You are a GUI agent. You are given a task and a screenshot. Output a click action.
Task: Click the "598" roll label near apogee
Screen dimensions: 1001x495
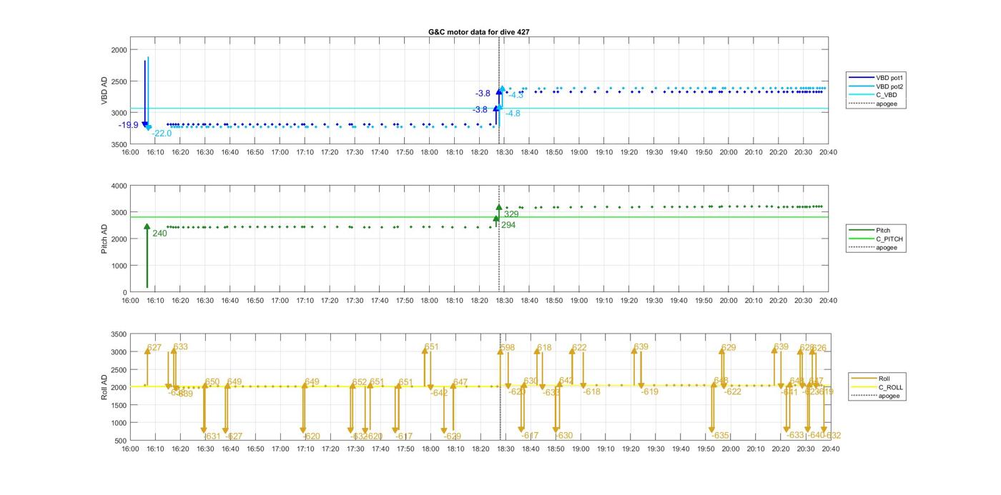coord(508,348)
